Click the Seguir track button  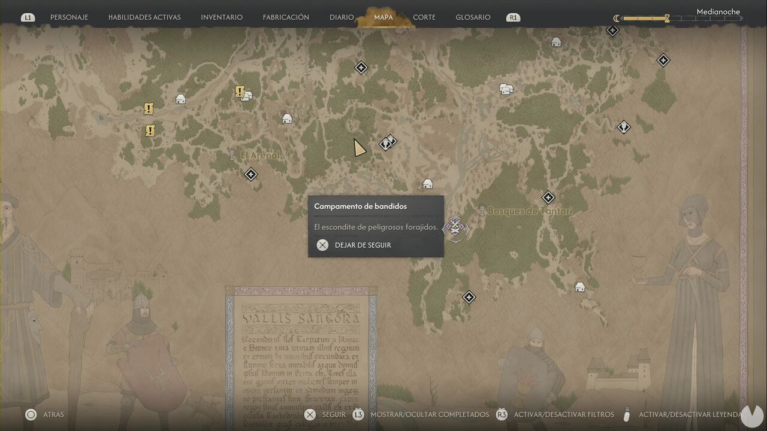[325, 414]
